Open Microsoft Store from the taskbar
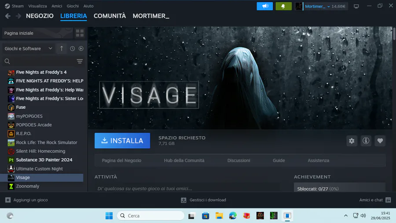The height and width of the screenshot is (223, 396). pos(205,216)
